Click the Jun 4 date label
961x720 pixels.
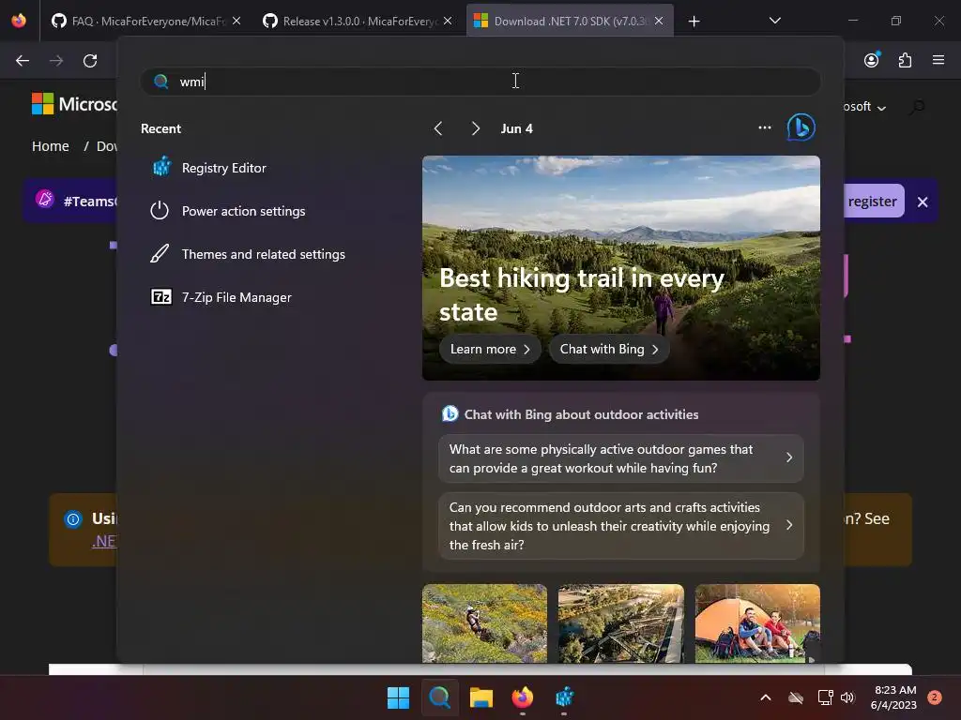coord(517,128)
